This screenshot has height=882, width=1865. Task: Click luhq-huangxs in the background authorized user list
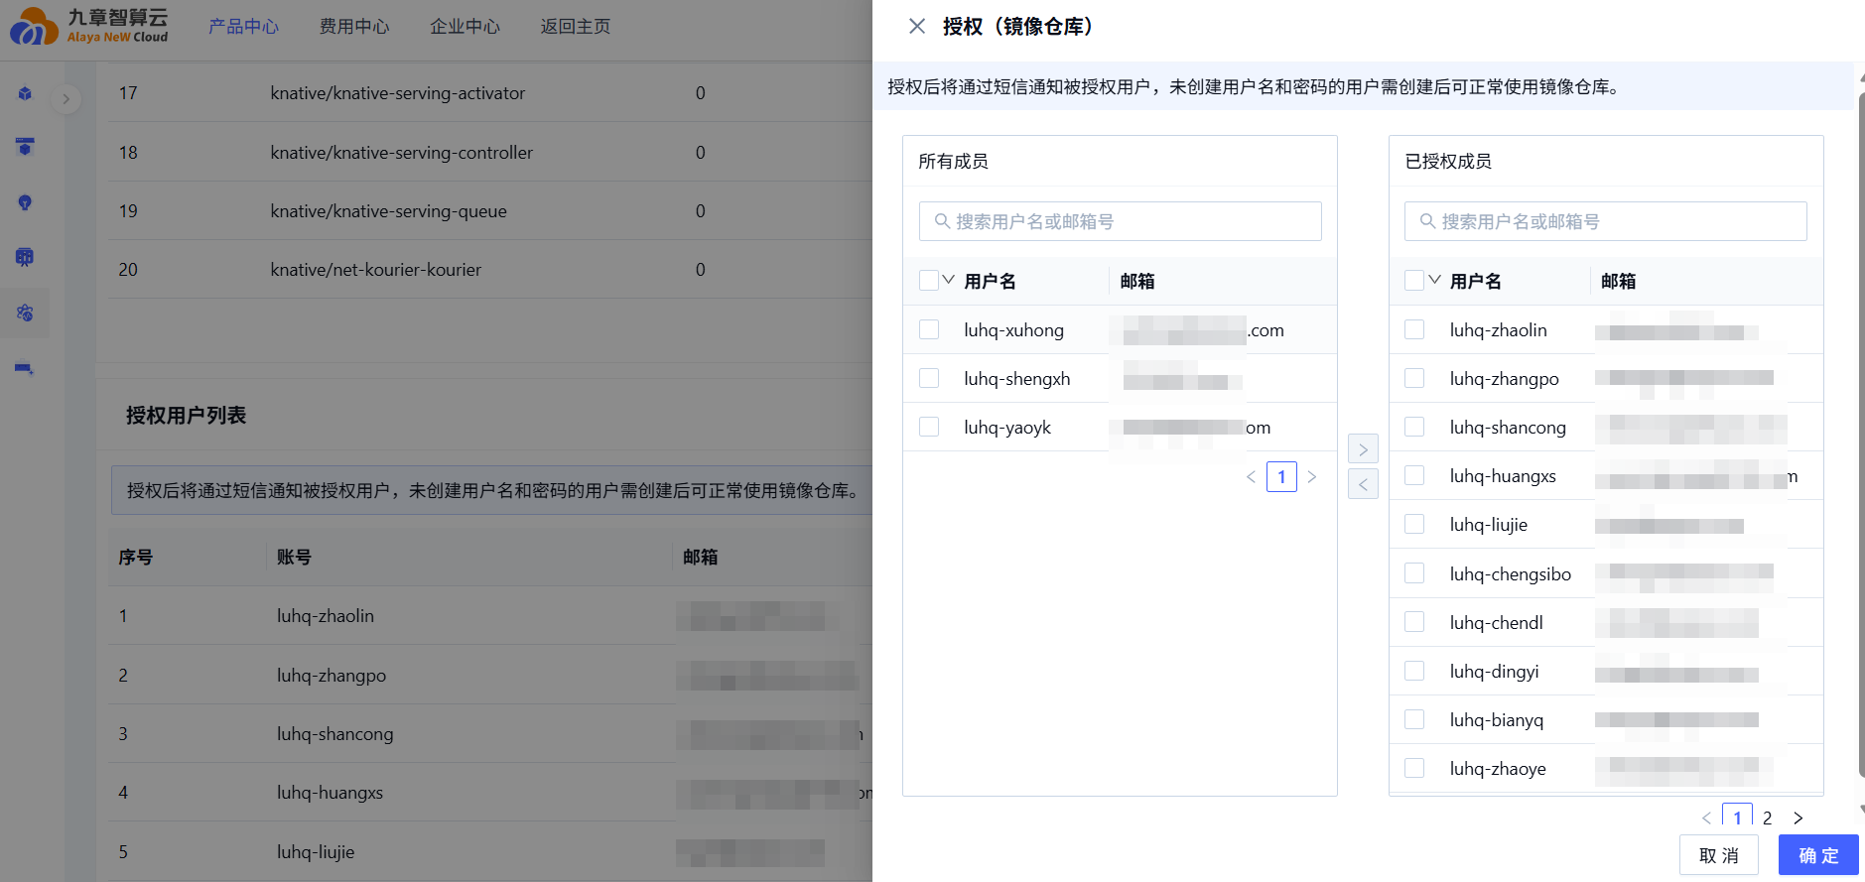point(330,793)
